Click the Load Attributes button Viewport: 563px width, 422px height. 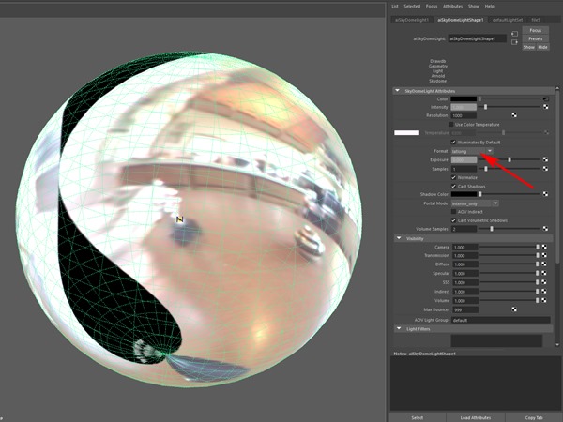point(476,417)
